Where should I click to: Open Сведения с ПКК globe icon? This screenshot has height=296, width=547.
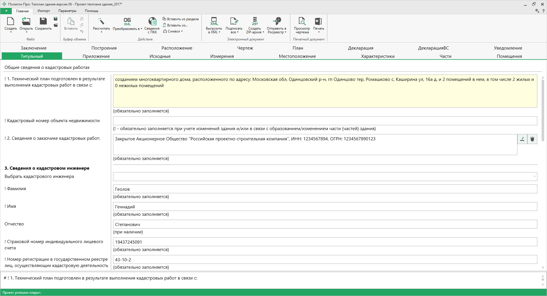[152, 22]
